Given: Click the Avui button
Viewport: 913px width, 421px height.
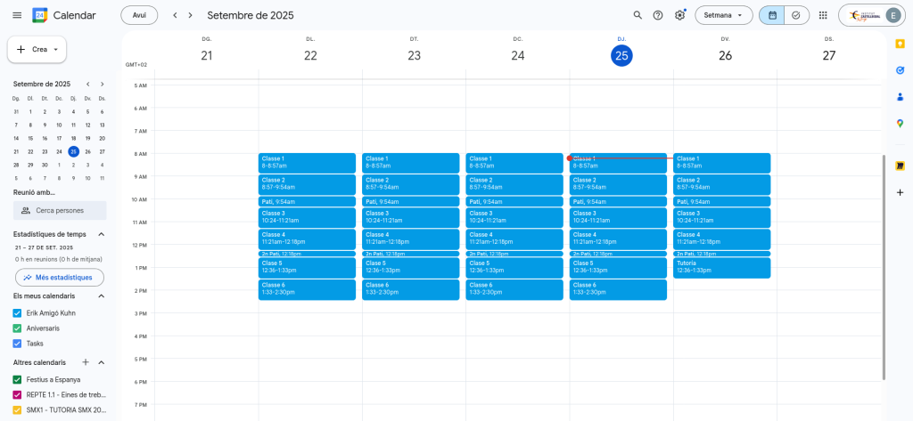Looking at the screenshot, I should [139, 15].
